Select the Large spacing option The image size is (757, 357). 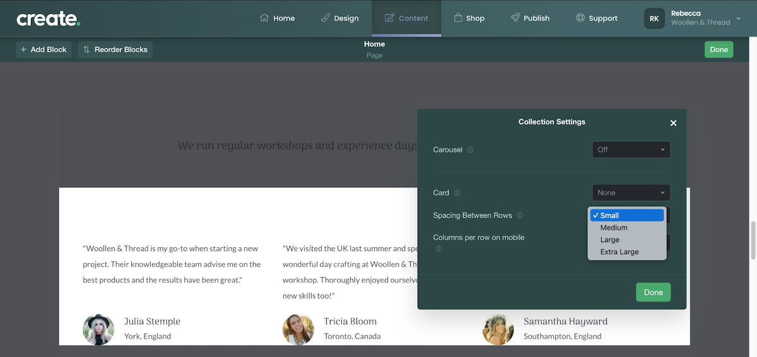pos(610,240)
